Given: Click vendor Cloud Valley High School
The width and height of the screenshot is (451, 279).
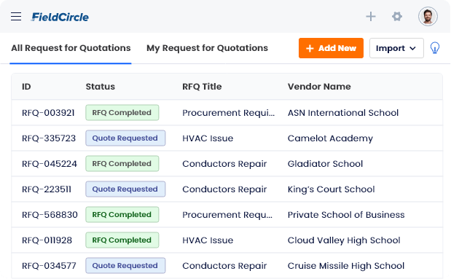Looking at the screenshot, I should point(344,240).
